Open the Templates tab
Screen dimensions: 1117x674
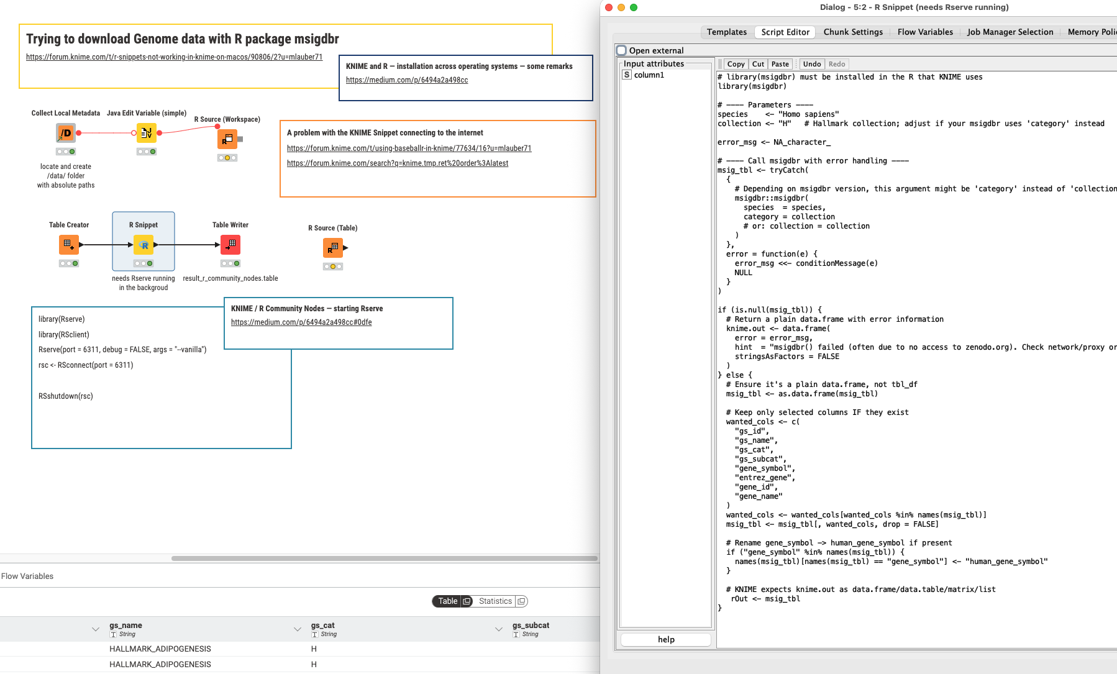[x=726, y=32]
